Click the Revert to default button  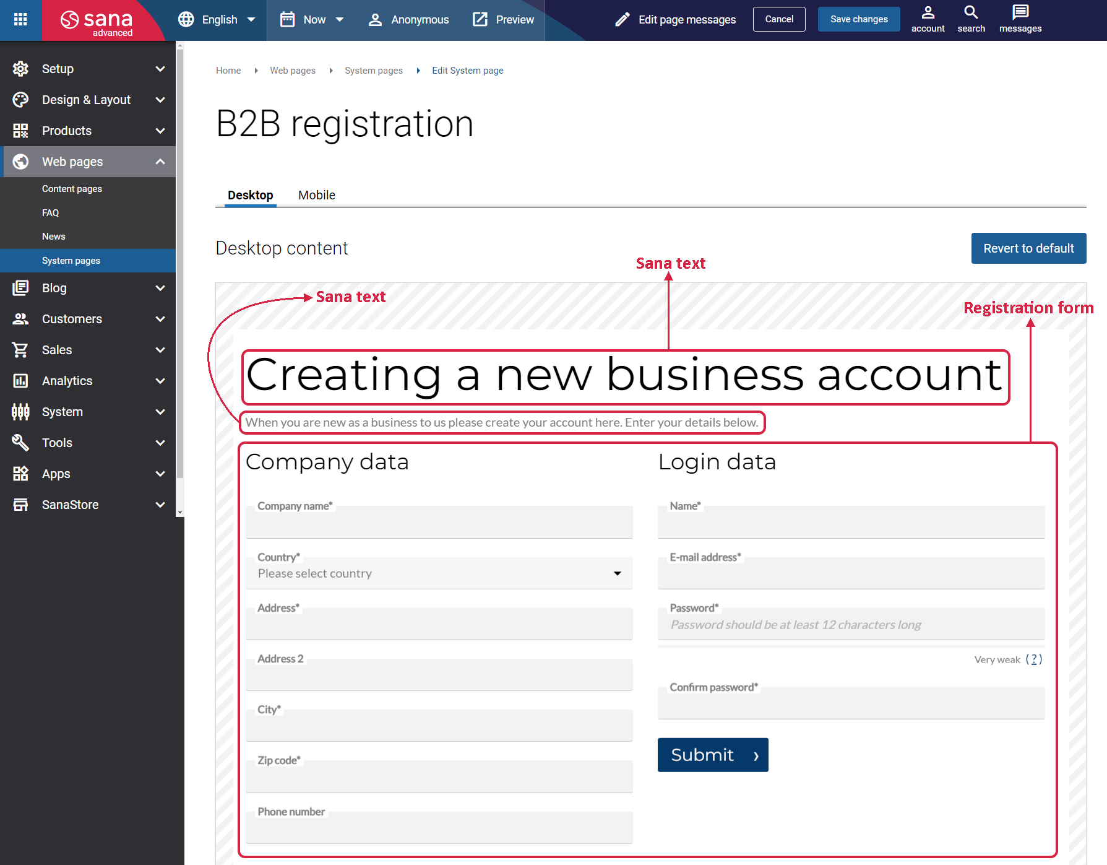pos(1028,248)
